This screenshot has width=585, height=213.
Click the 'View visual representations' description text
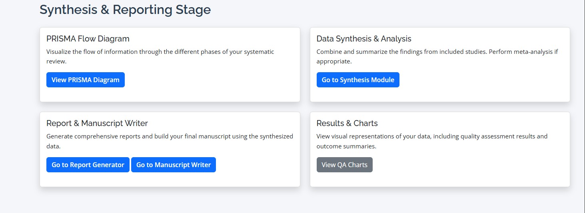(x=432, y=136)
